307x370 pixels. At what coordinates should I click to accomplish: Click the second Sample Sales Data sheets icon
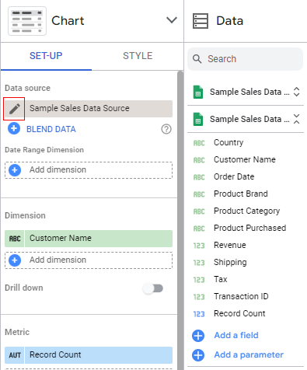coord(198,119)
